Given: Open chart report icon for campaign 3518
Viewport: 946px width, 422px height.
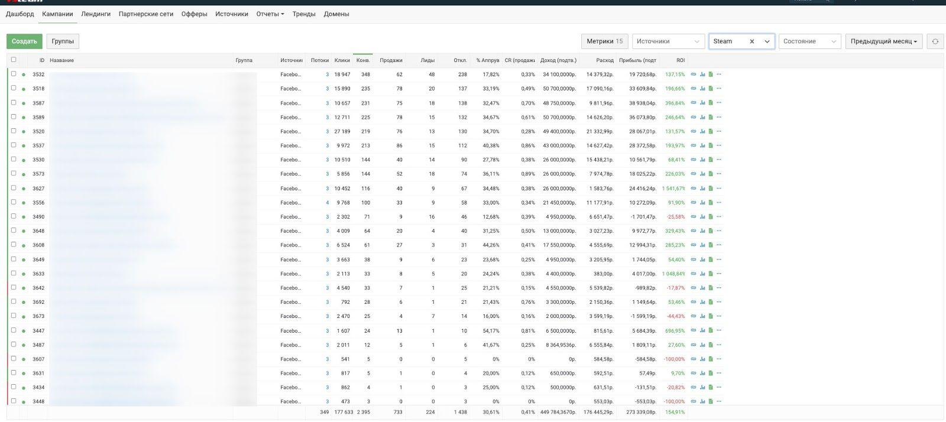Looking at the screenshot, I should click(702, 89).
